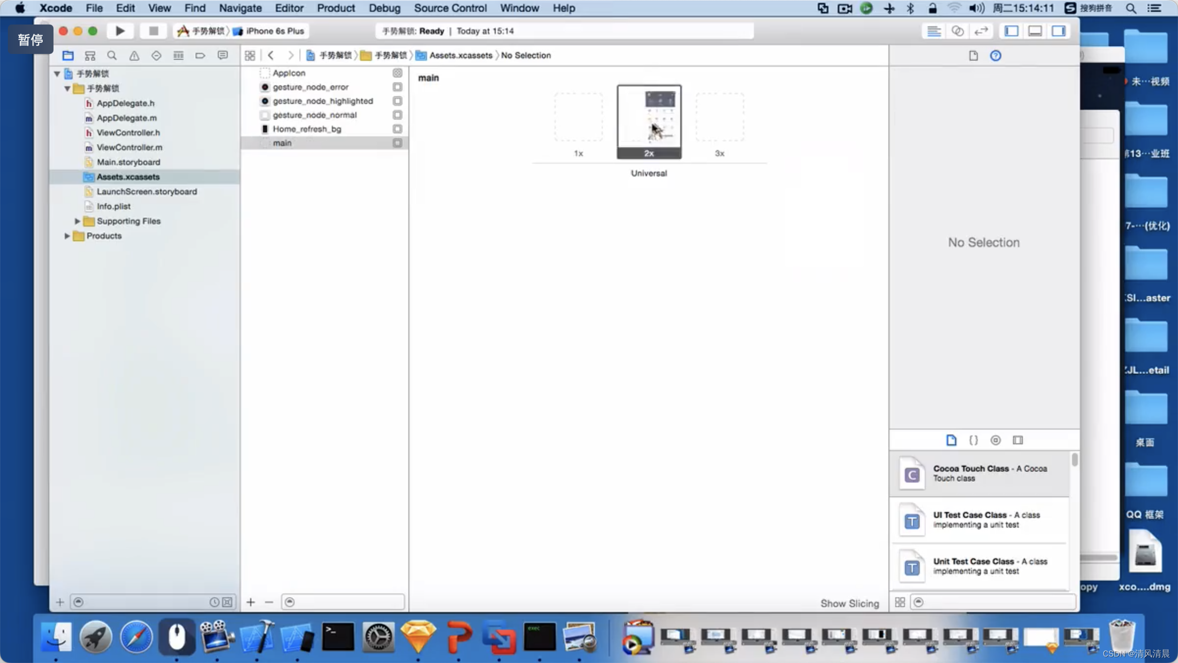Click the Run button to build project
This screenshot has height=663, width=1178.
[119, 31]
